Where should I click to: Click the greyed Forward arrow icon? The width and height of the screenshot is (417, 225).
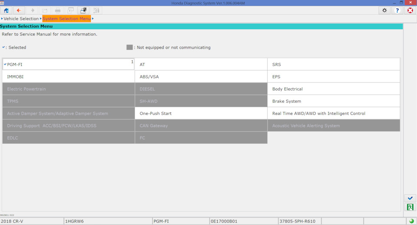pyautogui.click(x=32, y=10)
